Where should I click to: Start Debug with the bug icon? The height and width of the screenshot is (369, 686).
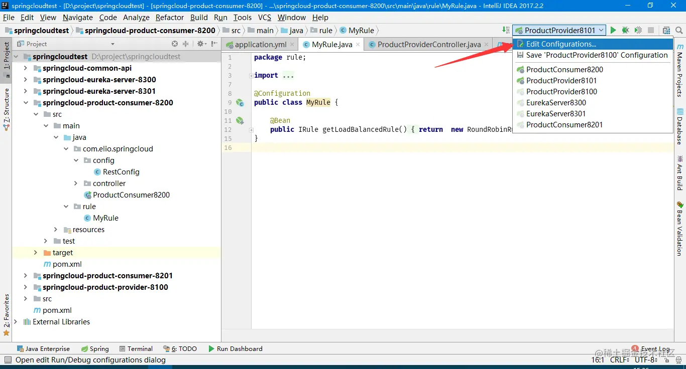pyautogui.click(x=625, y=30)
